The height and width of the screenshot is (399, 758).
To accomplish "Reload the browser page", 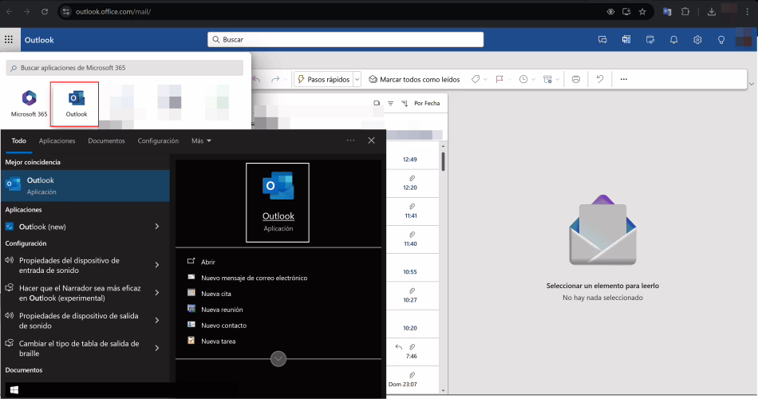I will pyautogui.click(x=45, y=12).
